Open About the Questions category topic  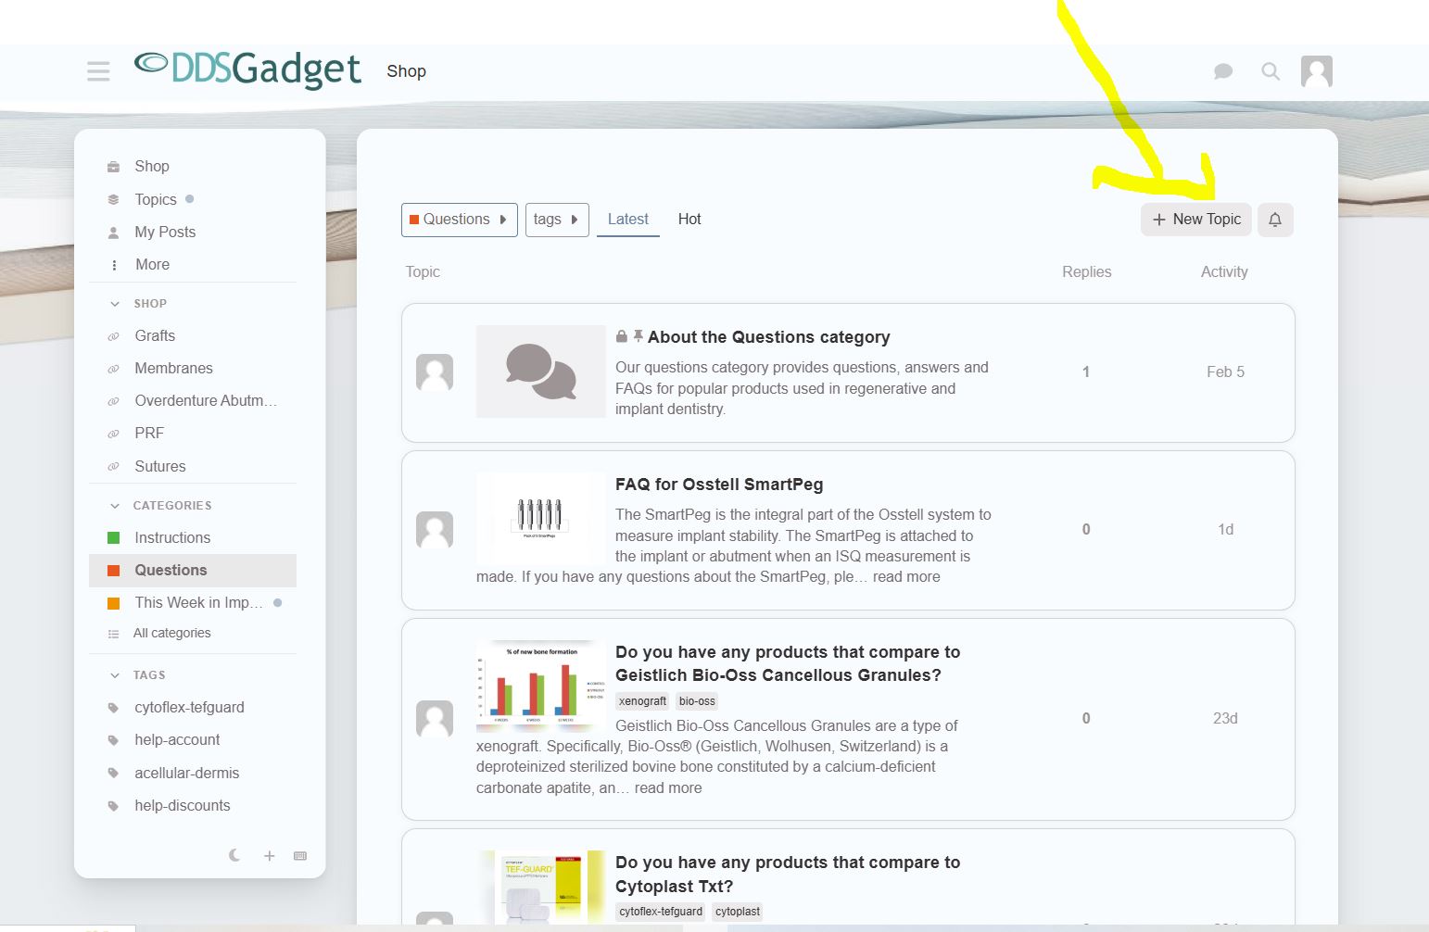click(x=768, y=337)
